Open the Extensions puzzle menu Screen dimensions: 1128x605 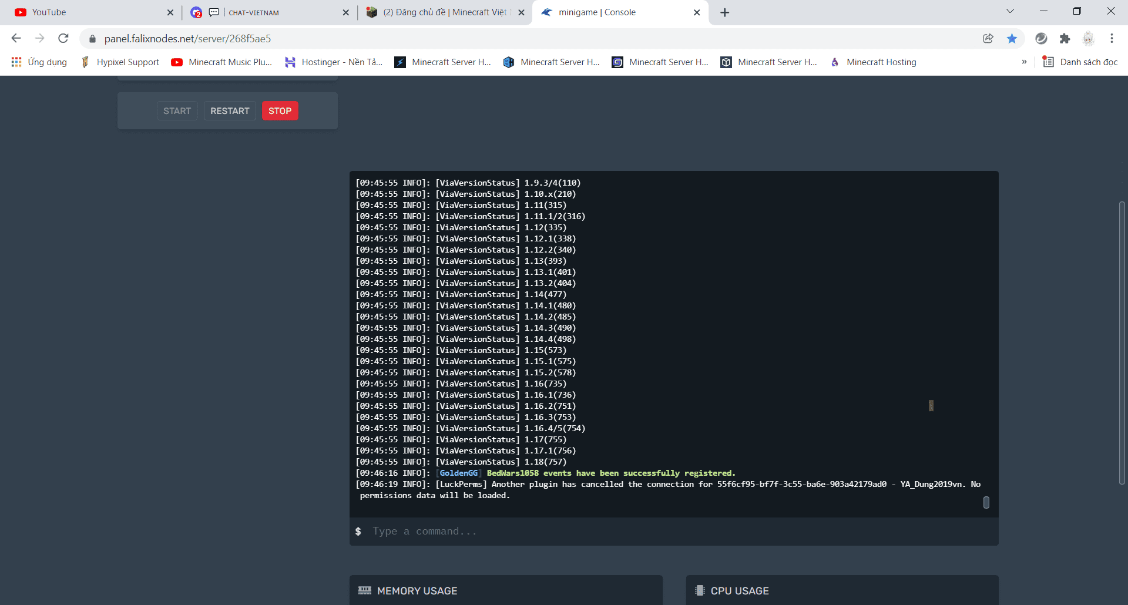click(x=1065, y=38)
